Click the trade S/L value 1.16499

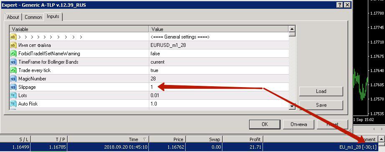pyautogui.click(x=20, y=147)
